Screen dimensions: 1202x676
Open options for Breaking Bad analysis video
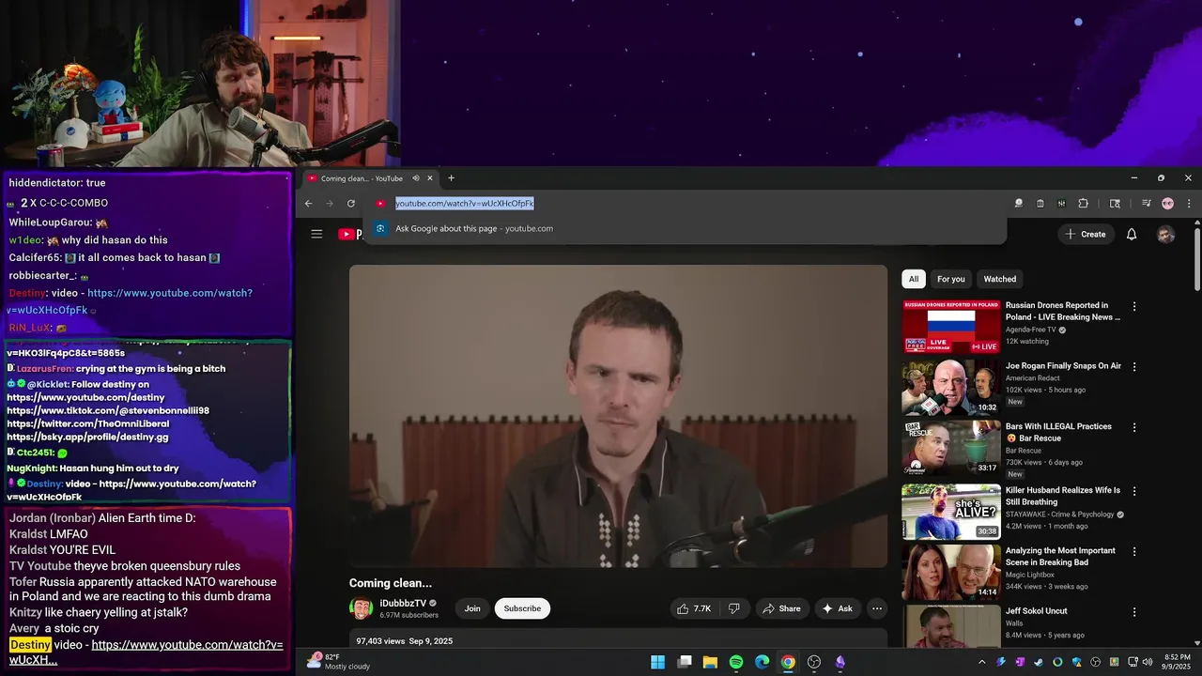(x=1133, y=551)
